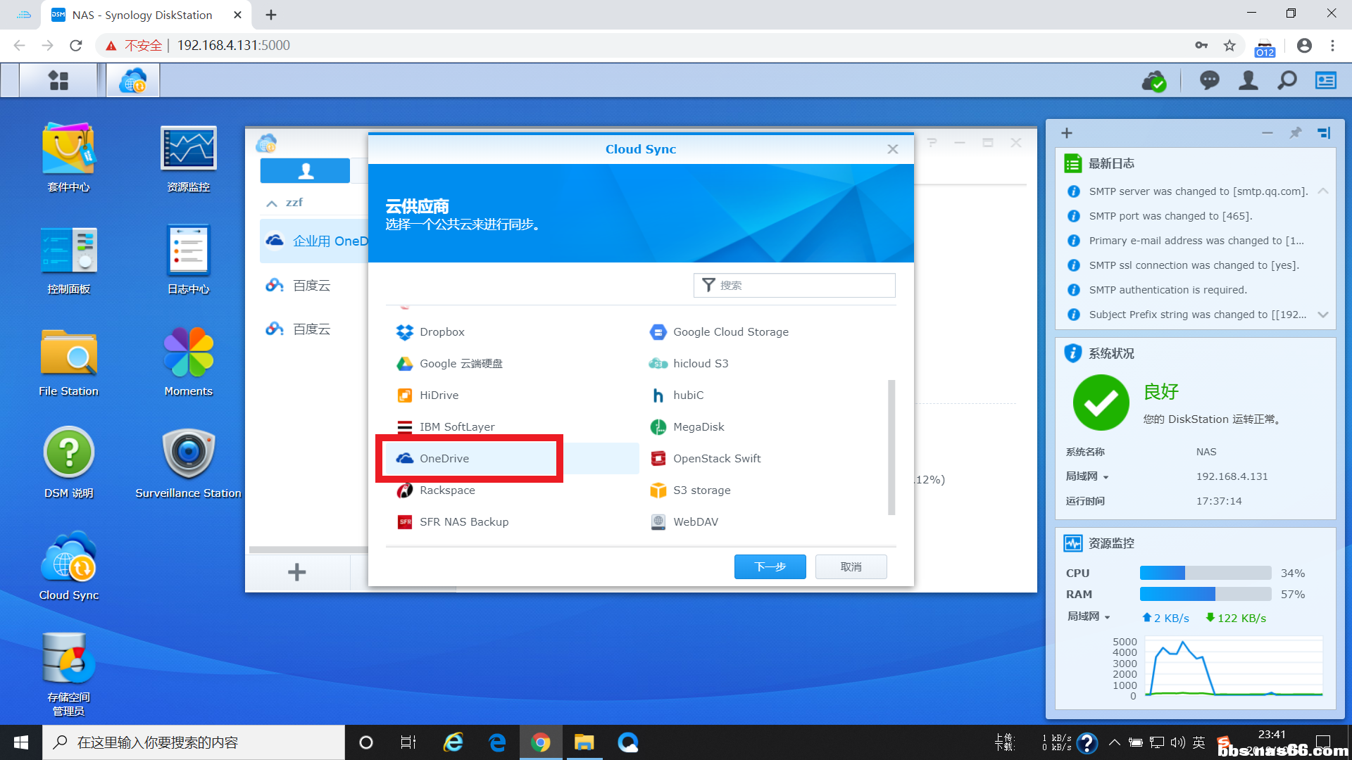Collapse the zzf connection group

(272, 203)
